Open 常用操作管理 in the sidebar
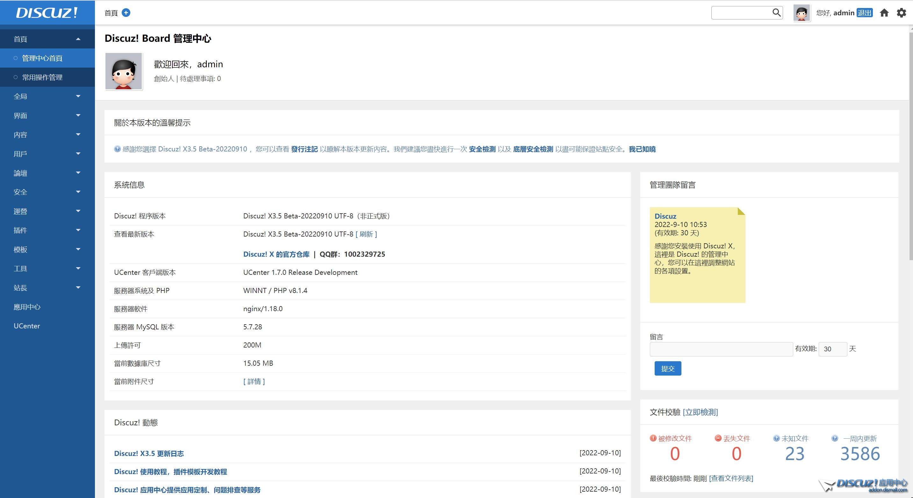Viewport: 913px width, 498px height. [x=47, y=77]
